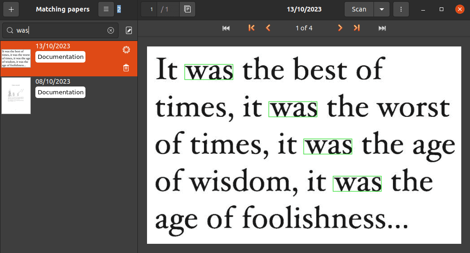Click the Documentation label of the 13/10/2023 document
Screen dimensions: 470x253
pyautogui.click(x=61, y=57)
